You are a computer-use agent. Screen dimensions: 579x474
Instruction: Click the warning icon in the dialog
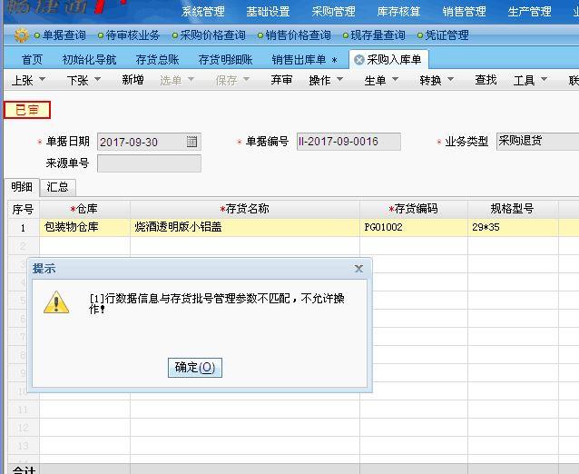tap(56, 302)
